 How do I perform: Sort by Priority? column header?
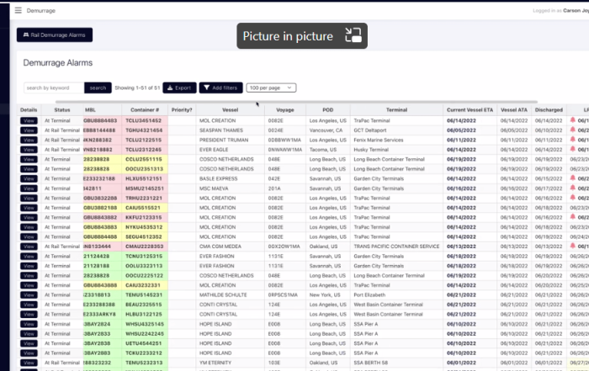[182, 110]
